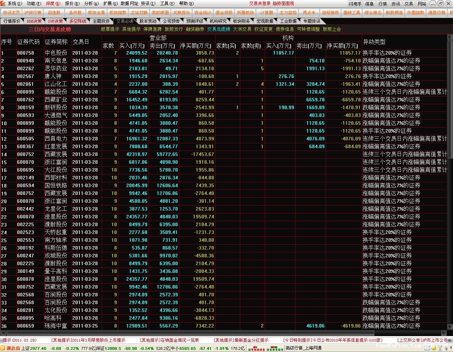Click the 网站 button at top right

[x=422, y=4]
